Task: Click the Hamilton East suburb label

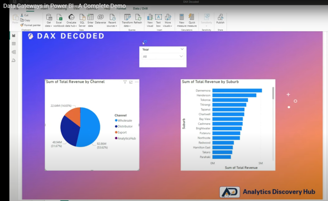Action: pos(202,147)
